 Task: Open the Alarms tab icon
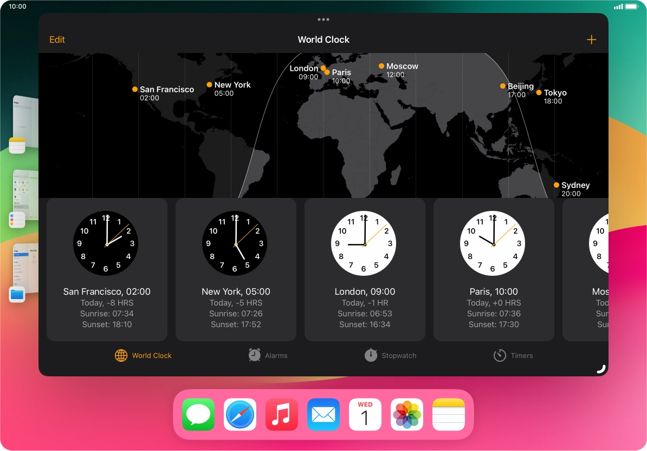click(254, 355)
